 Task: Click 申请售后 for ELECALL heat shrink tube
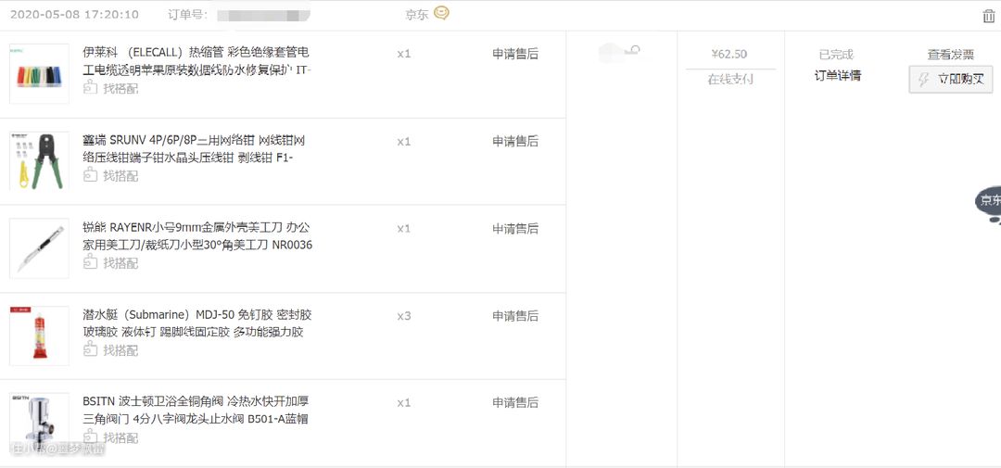[x=514, y=54]
